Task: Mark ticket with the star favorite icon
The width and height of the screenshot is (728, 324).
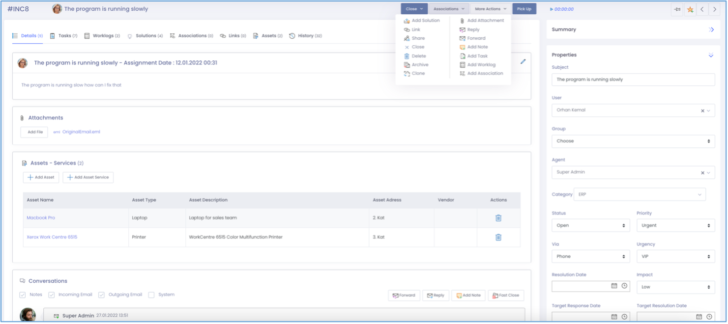Action: click(x=690, y=9)
